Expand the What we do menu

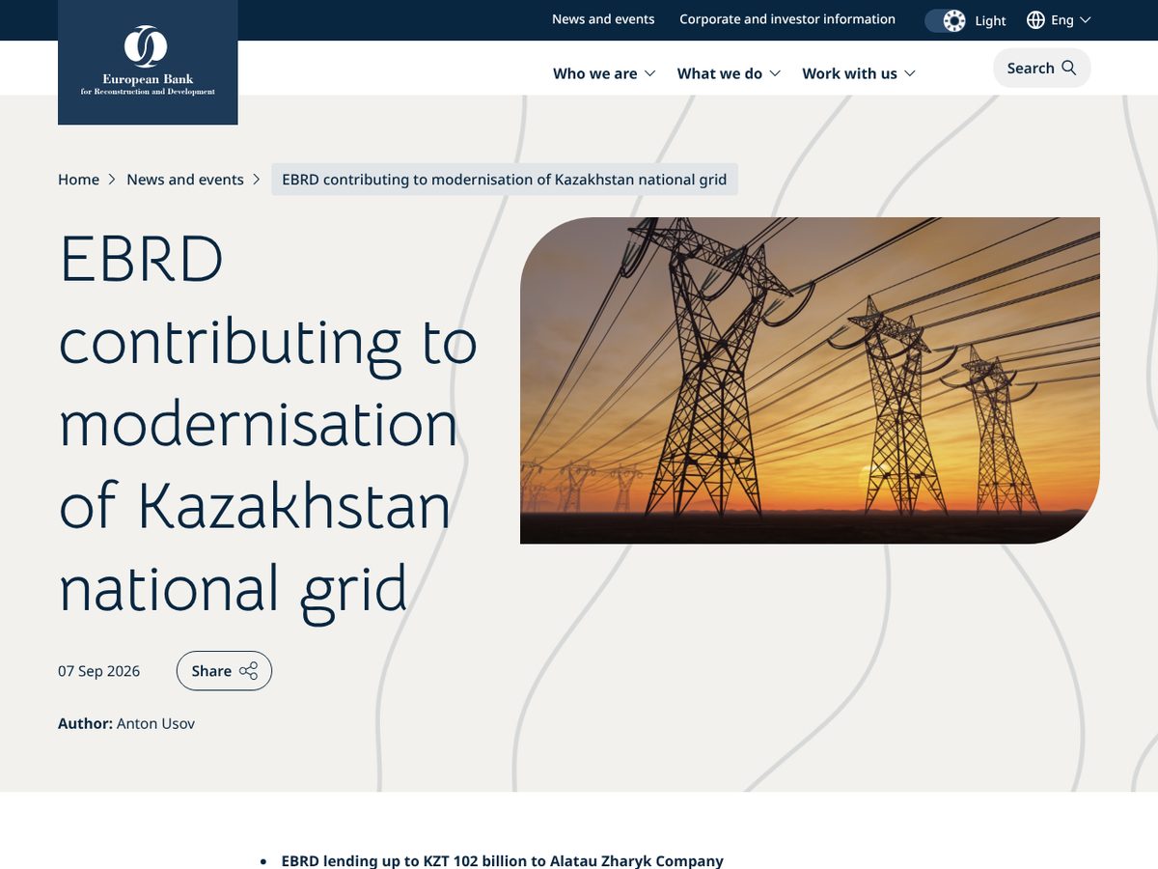coord(729,73)
